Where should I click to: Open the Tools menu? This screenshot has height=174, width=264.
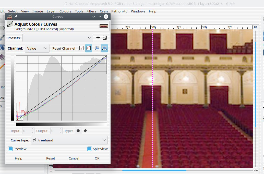(x=79, y=11)
